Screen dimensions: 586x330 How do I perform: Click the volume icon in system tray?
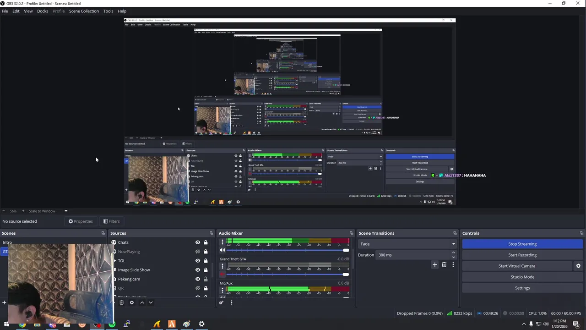546,324
